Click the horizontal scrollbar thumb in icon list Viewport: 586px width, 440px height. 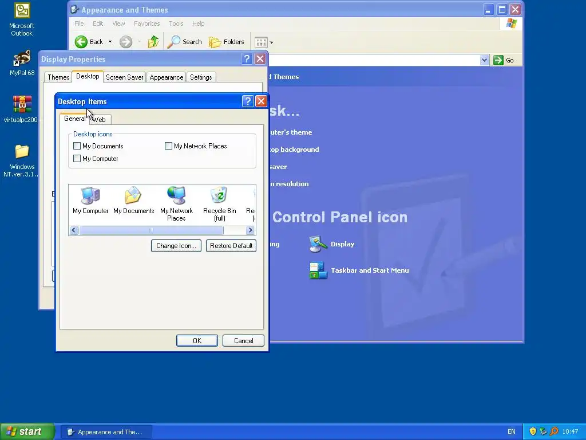tap(151, 230)
